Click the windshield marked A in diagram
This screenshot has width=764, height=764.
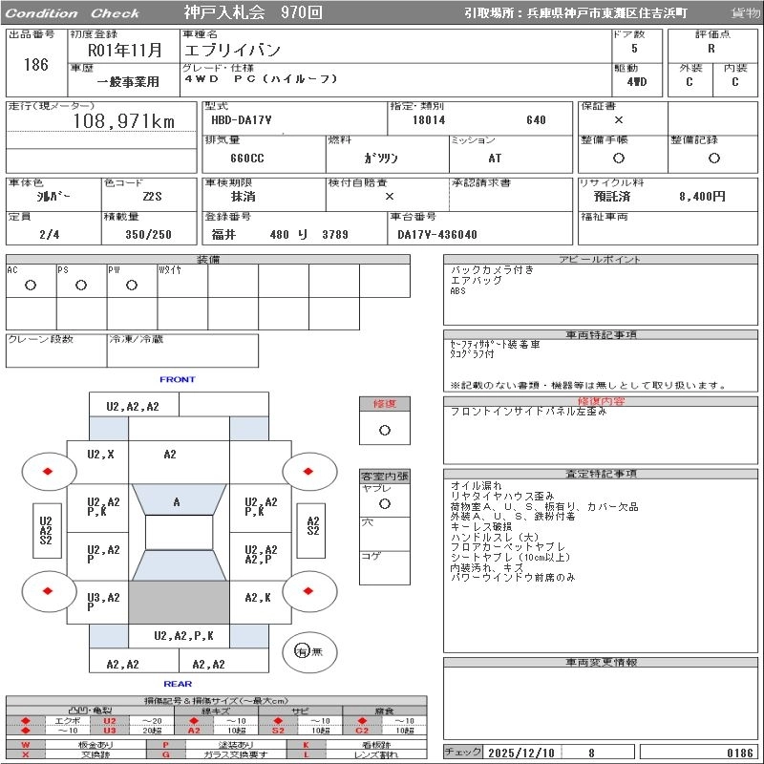[179, 499]
